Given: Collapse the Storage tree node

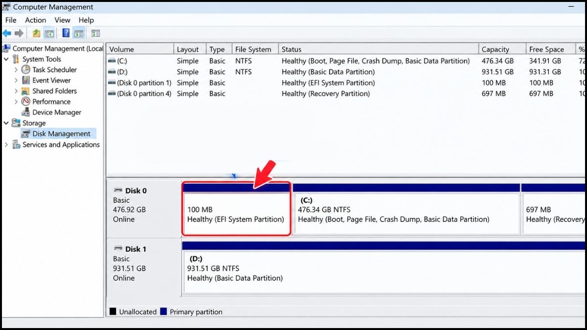Looking at the screenshot, I should [x=6, y=123].
